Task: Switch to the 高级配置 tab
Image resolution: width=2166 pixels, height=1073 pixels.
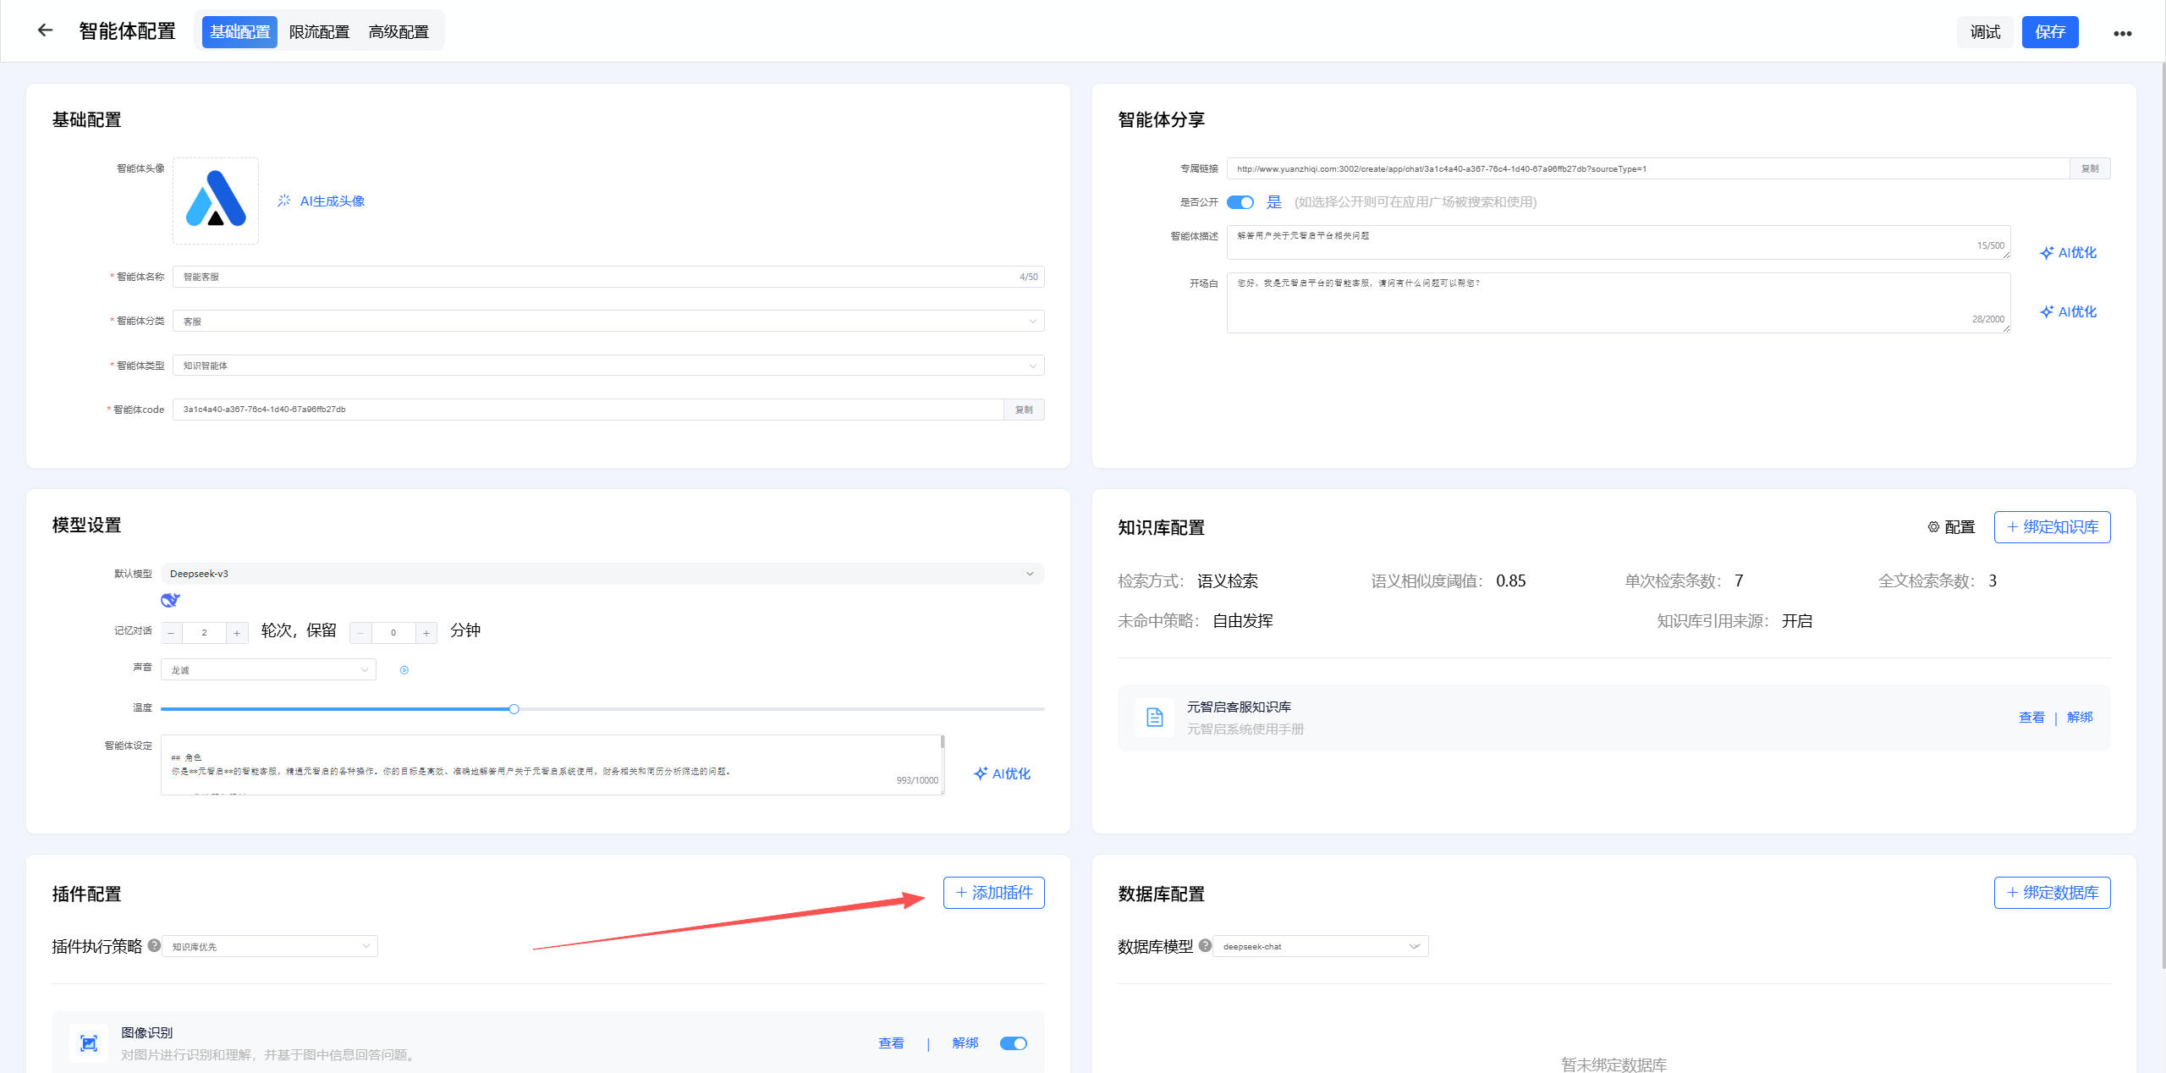Action: pos(399,32)
